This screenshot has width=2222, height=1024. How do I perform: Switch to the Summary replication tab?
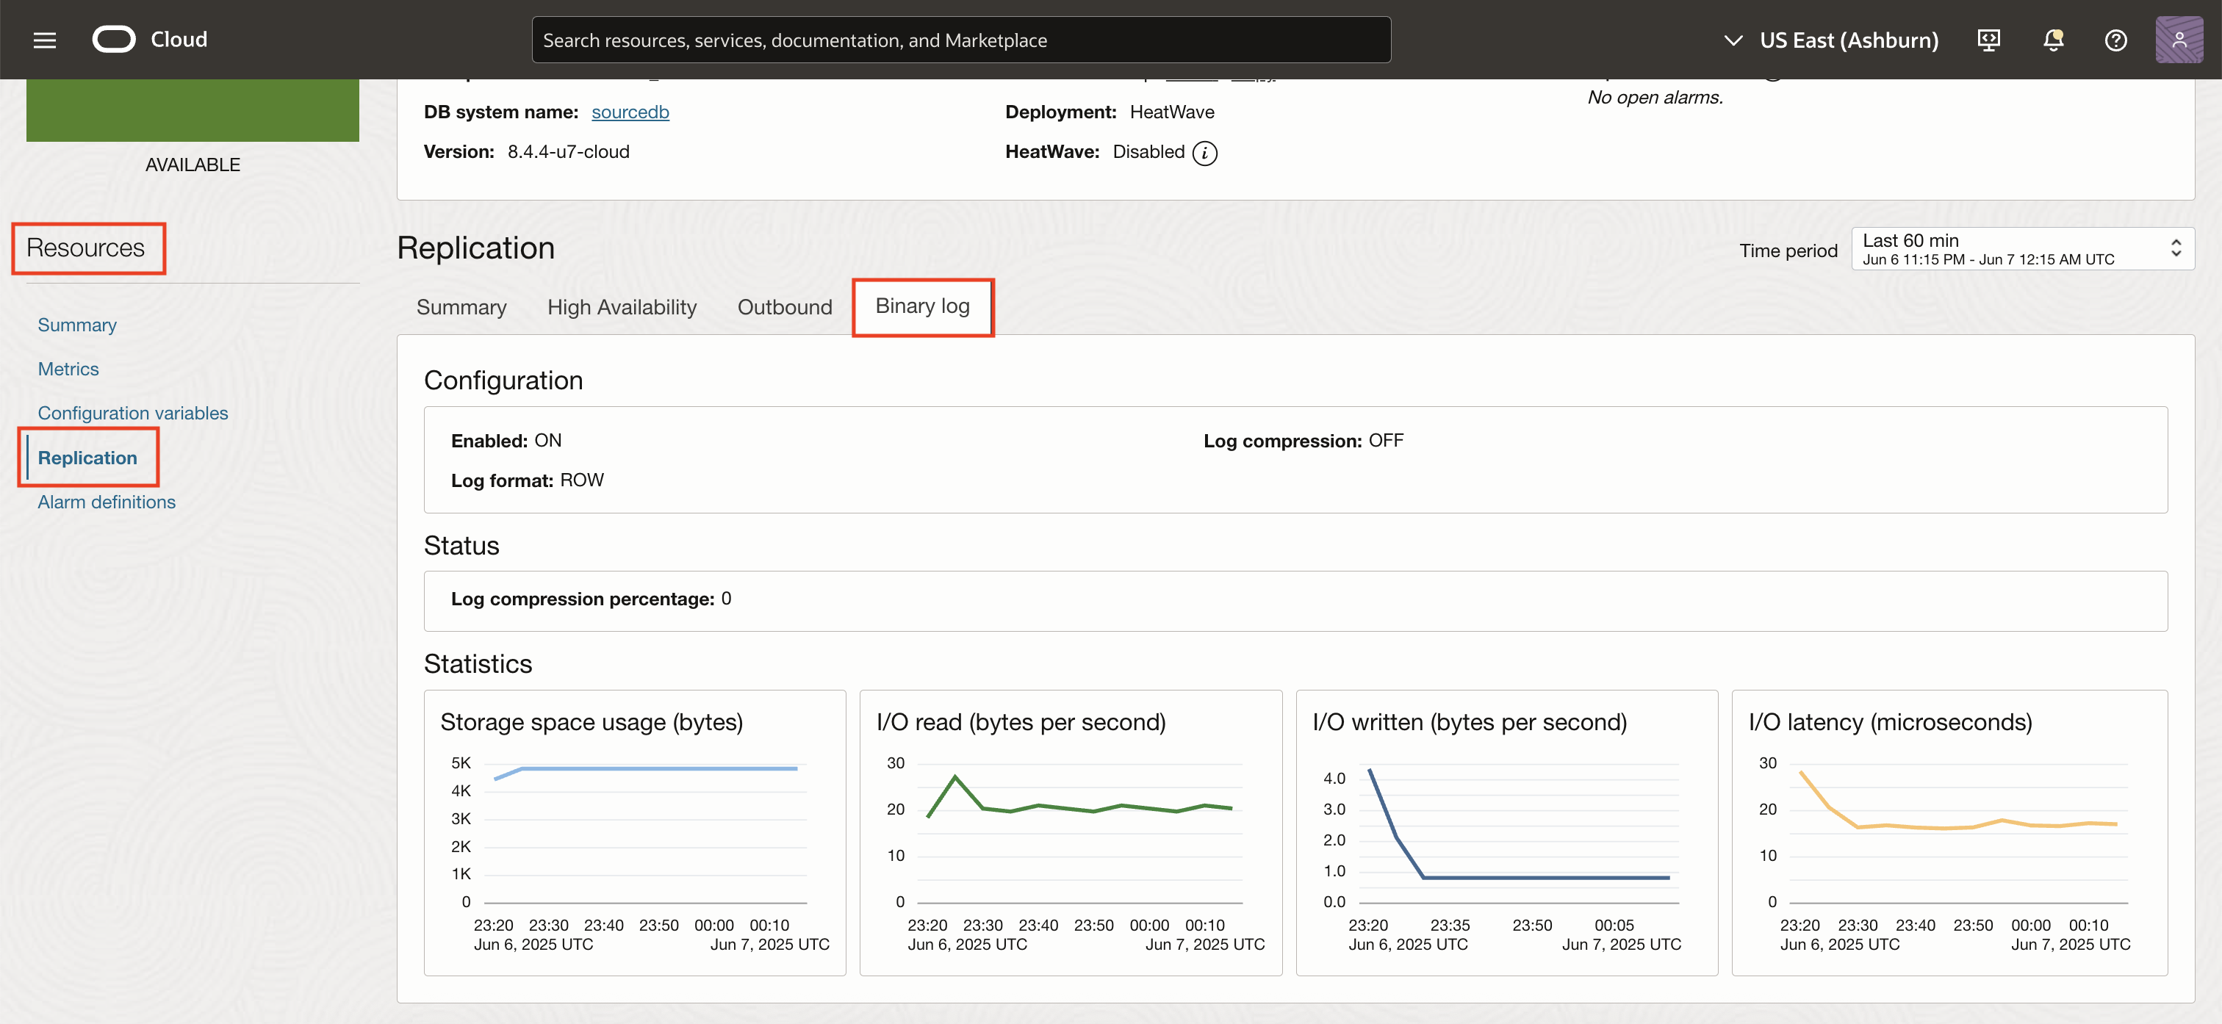pos(461,306)
